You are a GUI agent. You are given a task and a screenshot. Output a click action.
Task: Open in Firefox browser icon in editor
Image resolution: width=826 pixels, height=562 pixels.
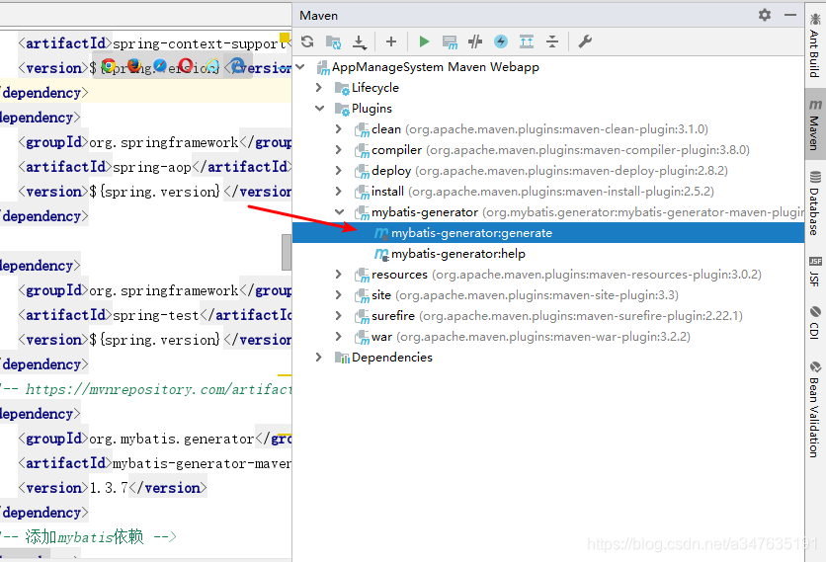tap(134, 66)
